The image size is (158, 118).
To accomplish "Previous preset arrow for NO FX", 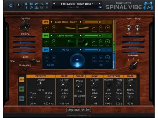I will click(51, 50).
